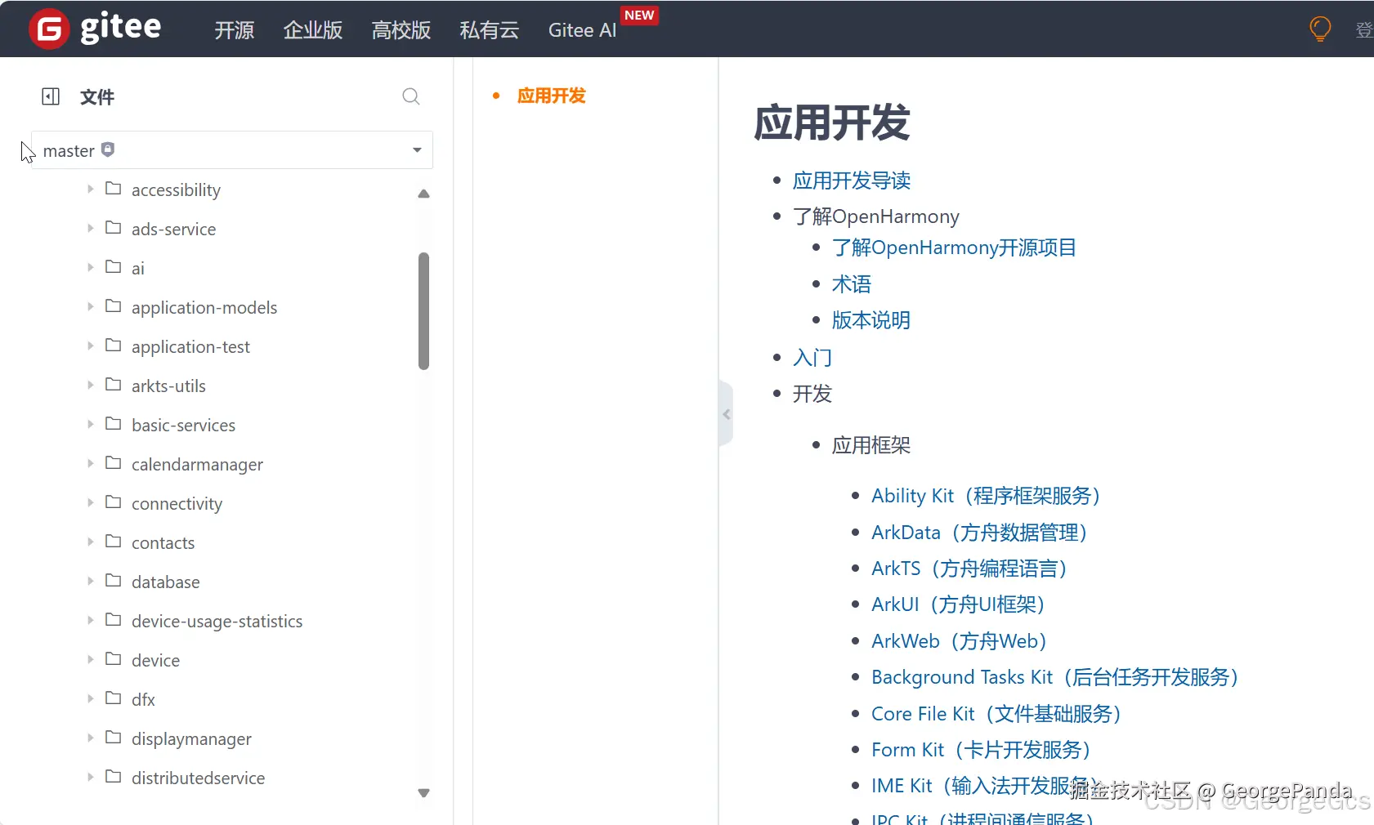Click the folder icon beside ai
Viewport: 1374px width, 825px height.
(x=114, y=267)
